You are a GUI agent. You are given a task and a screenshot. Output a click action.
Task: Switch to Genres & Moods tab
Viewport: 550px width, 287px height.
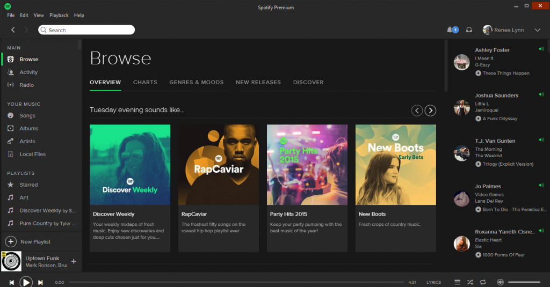click(197, 83)
